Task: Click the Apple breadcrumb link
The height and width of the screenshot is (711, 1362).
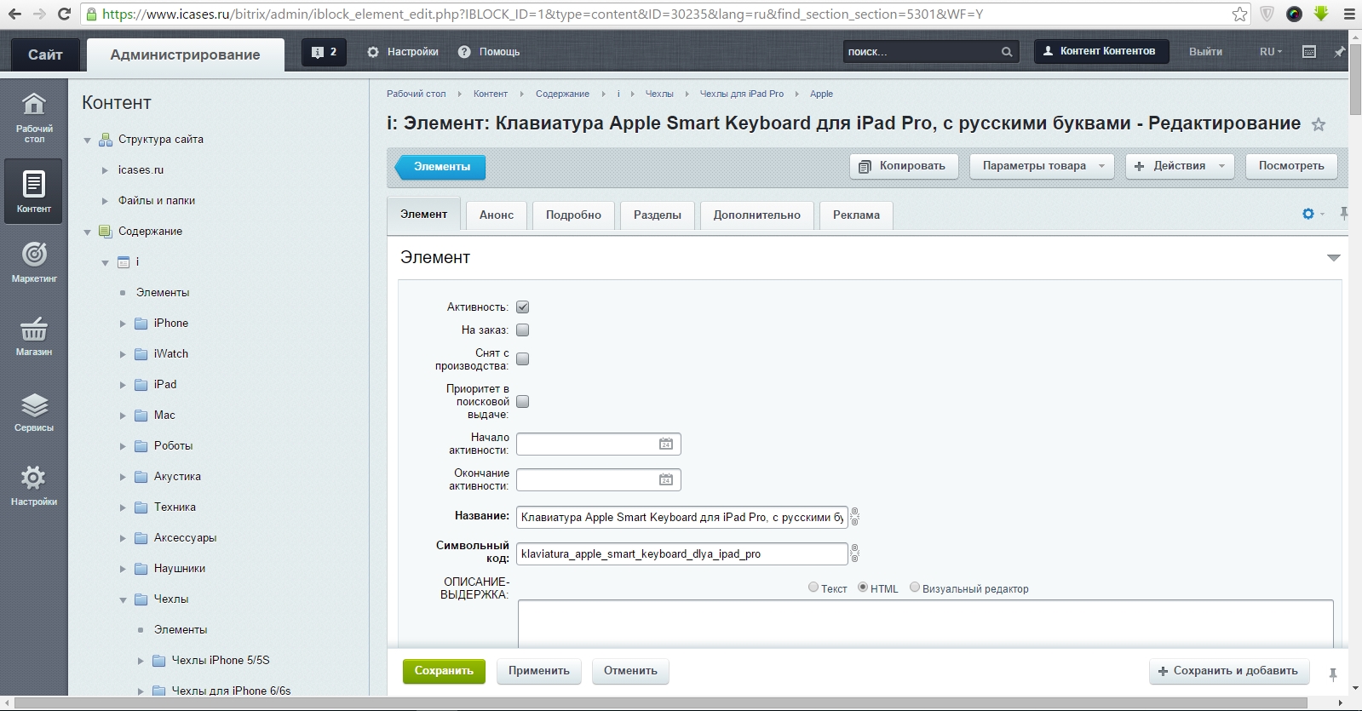Action: pyautogui.click(x=821, y=94)
